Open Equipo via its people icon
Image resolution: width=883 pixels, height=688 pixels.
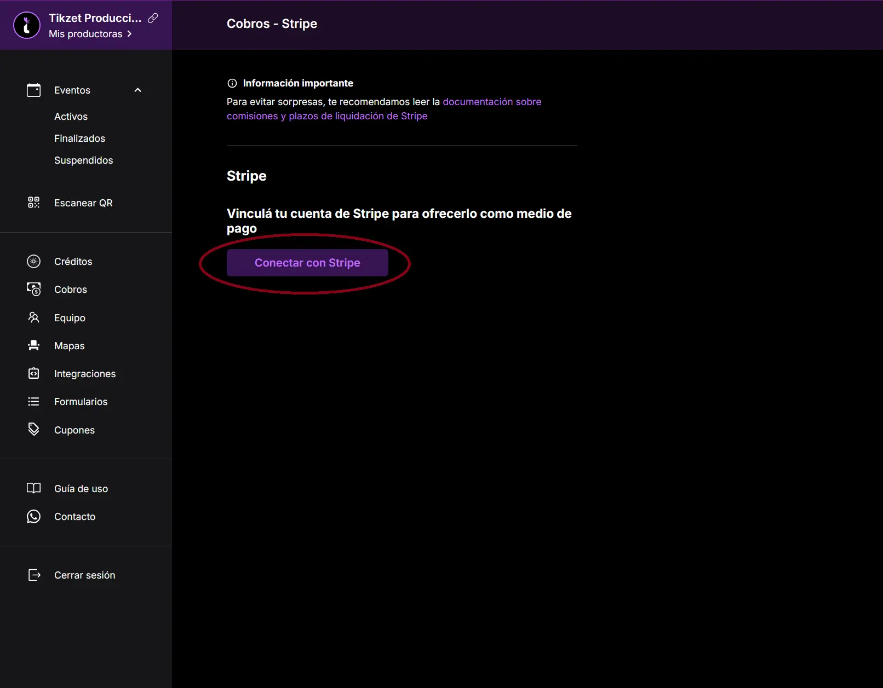(x=33, y=317)
